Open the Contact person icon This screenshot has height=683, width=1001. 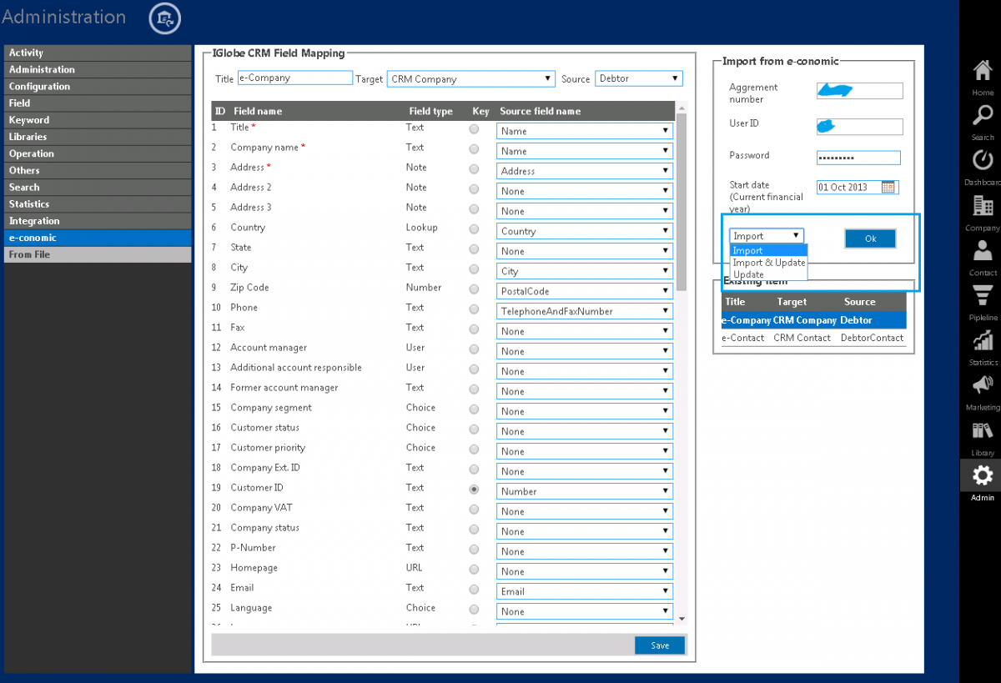click(x=983, y=250)
